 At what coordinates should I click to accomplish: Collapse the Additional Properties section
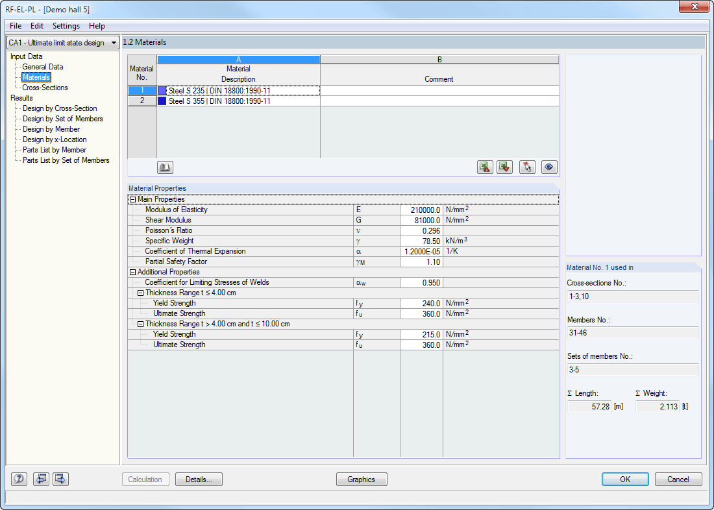click(x=132, y=273)
